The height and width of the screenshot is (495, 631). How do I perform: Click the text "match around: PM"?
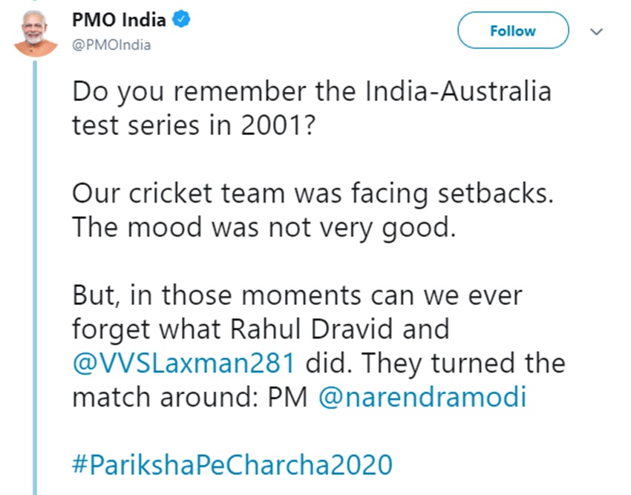pos(190,397)
